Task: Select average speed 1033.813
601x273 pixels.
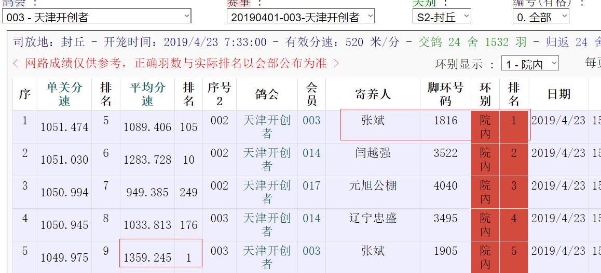Action: coord(147,225)
